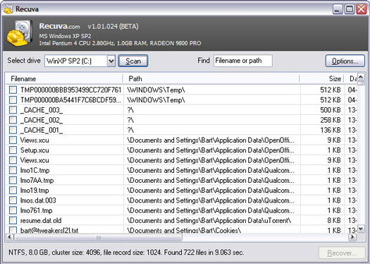
Task: Click the vertical scrollbar down arrow
Action: (361, 229)
